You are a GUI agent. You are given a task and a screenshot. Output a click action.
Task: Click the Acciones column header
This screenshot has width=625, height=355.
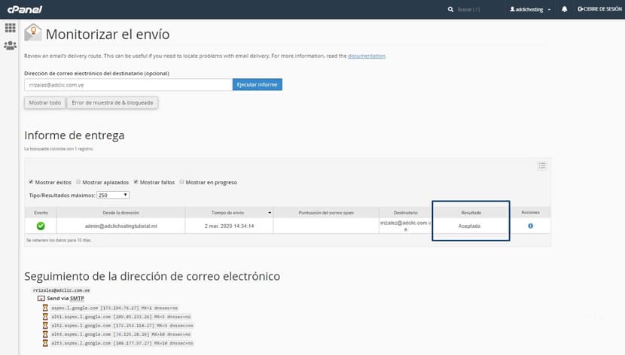[530, 213]
